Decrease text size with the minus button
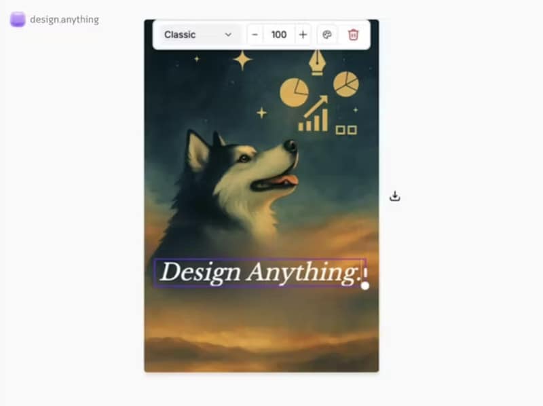The height and width of the screenshot is (406, 543). (255, 35)
